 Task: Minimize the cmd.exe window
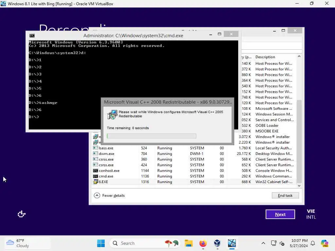click(211, 34)
